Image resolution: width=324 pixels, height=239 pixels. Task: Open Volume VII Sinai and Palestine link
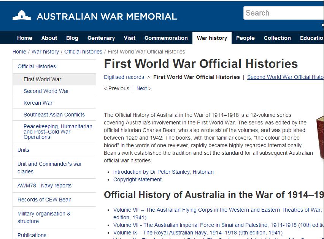coord(218,225)
